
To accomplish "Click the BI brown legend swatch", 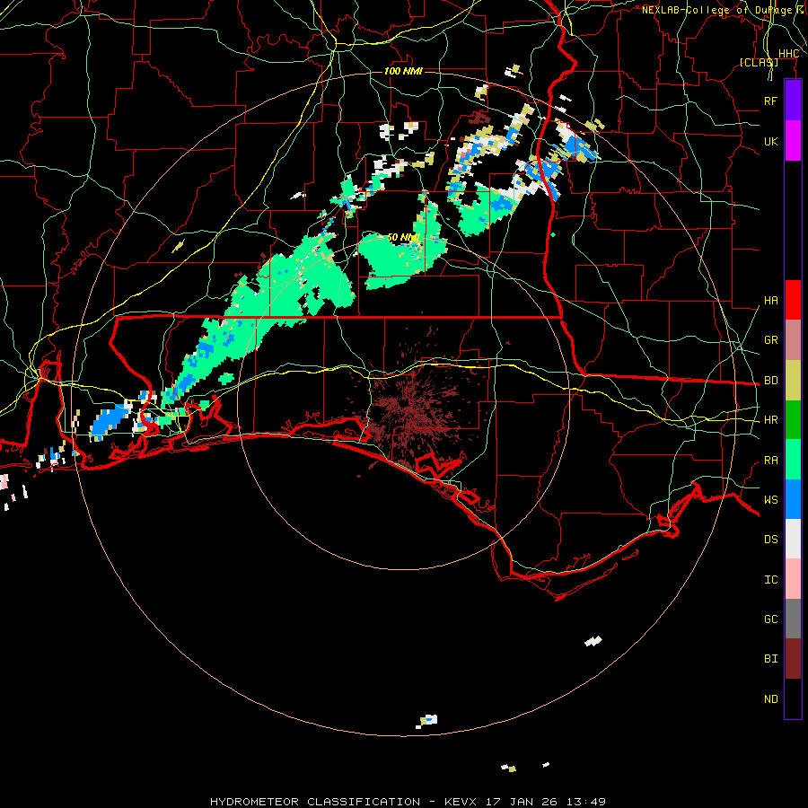I will click(793, 659).
